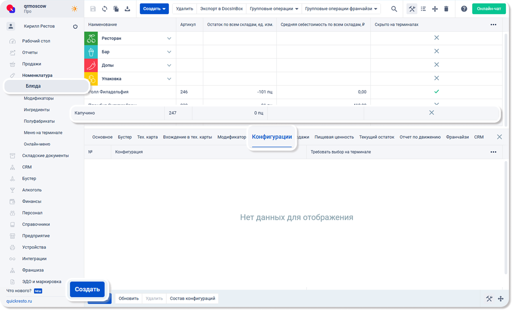
Task: Open help via the question mark icon
Action: pos(464,9)
